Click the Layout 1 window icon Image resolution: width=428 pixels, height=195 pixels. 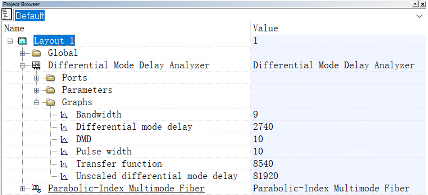pyautogui.click(x=23, y=41)
